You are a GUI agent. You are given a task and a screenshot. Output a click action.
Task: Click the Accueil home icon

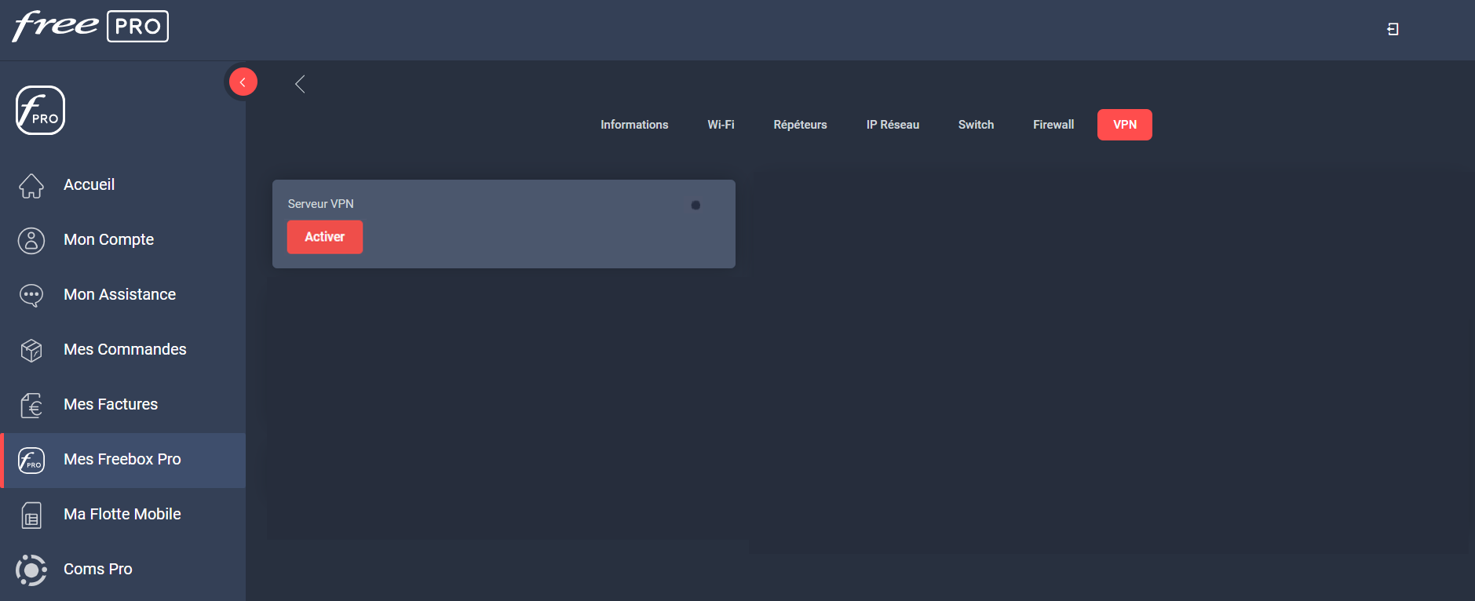point(31,185)
